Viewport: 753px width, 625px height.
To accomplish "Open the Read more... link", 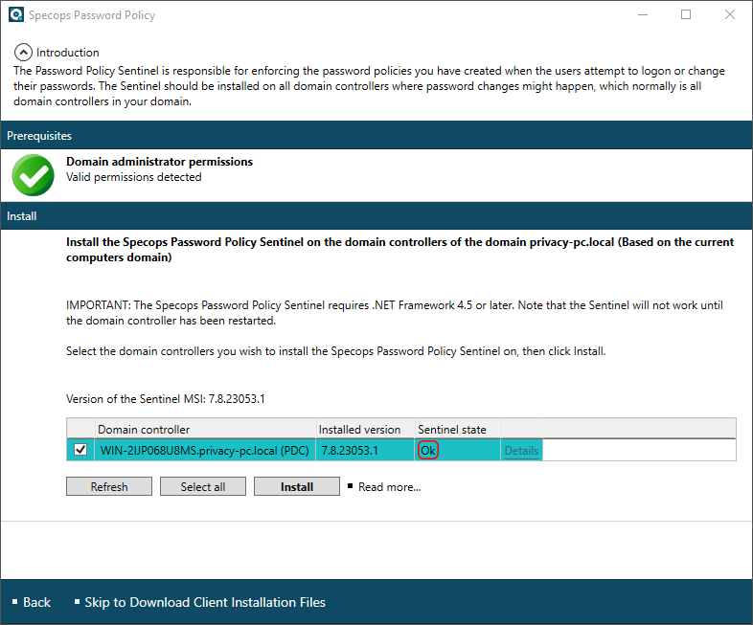I will point(390,487).
